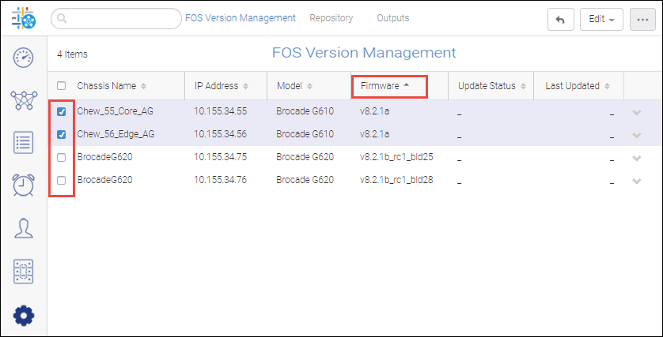Viewport: 663px width, 337px height.
Task: Uncheck the Chew_56_Edge_AG row checkbox
Action: point(62,135)
